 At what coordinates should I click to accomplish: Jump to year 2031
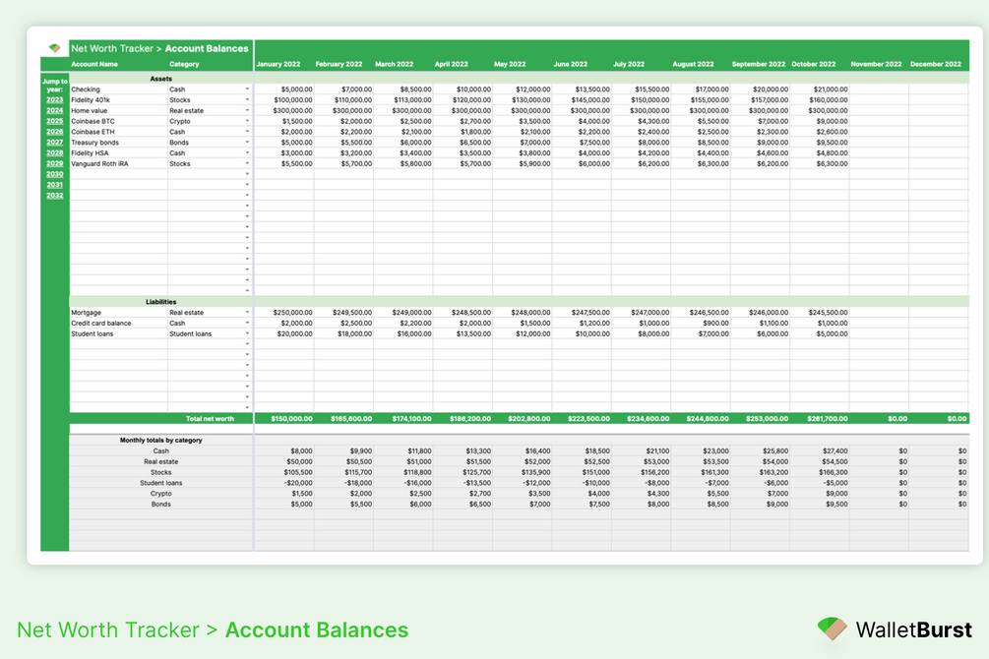point(55,185)
